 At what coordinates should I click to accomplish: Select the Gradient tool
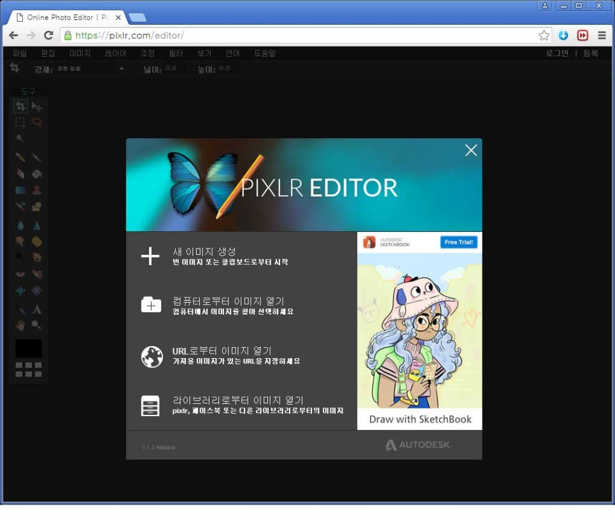pyautogui.click(x=20, y=191)
